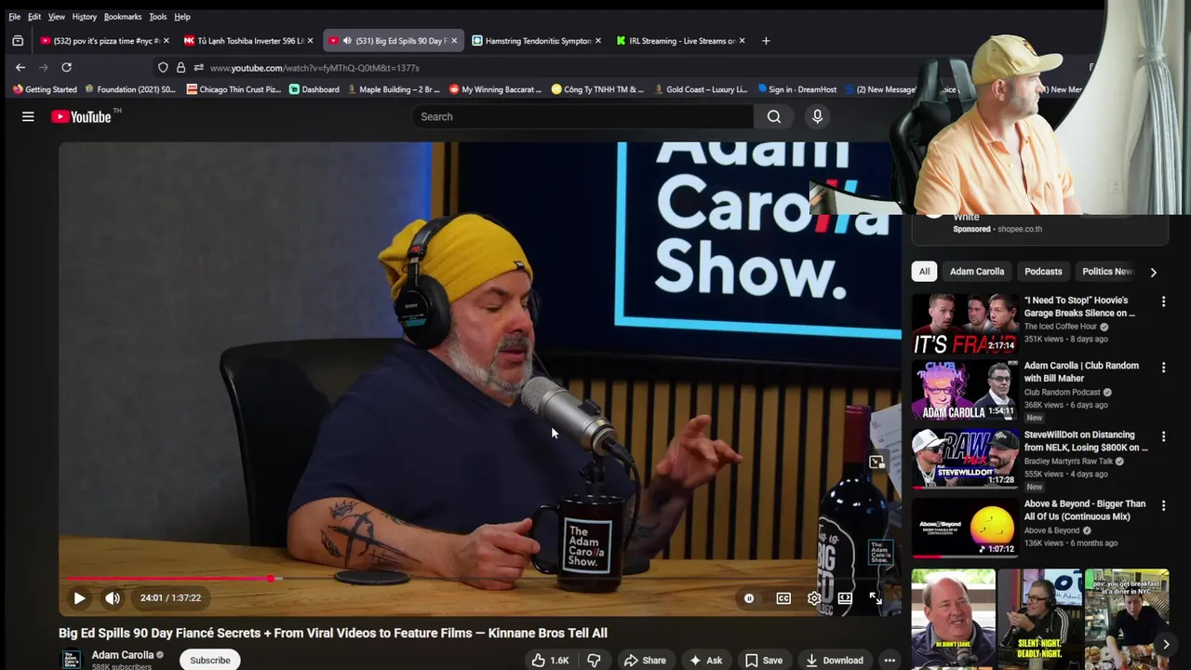Viewport: 1191px width, 670px height.
Task: Open the File menu
Action: [15, 17]
